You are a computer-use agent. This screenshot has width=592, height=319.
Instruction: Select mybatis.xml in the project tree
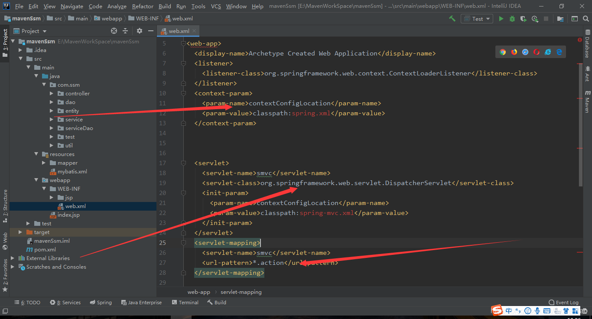tap(68, 171)
